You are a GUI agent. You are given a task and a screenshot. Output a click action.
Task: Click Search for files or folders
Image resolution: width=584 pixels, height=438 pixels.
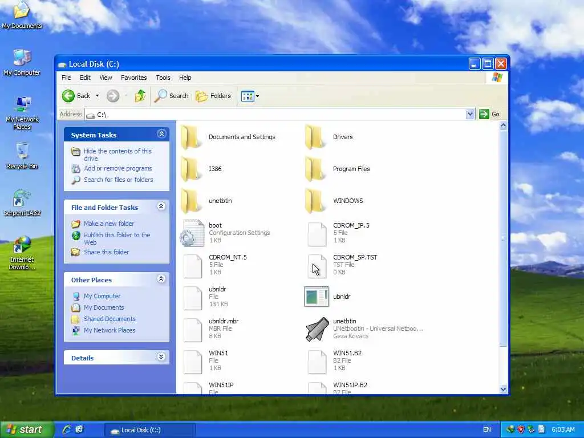pos(119,180)
